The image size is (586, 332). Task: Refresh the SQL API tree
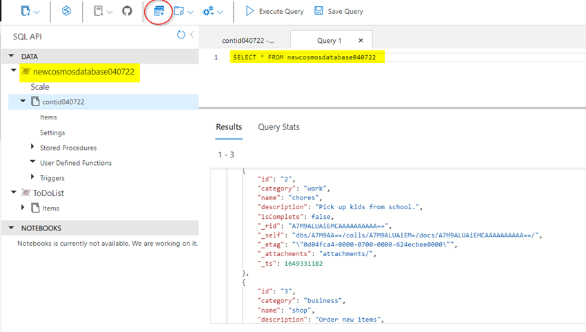pos(181,35)
